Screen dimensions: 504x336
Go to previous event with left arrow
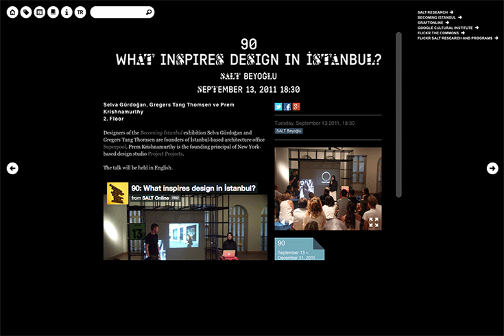click(12, 168)
